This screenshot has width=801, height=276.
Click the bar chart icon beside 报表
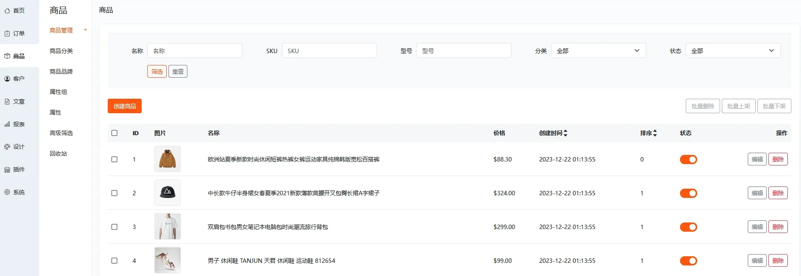click(x=7, y=124)
